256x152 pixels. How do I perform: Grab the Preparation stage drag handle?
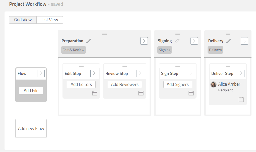coord(104,34)
